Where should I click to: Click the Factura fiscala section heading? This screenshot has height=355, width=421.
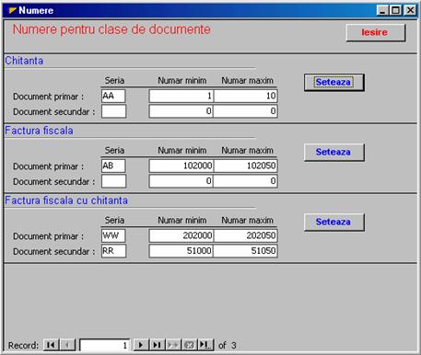tap(39, 131)
